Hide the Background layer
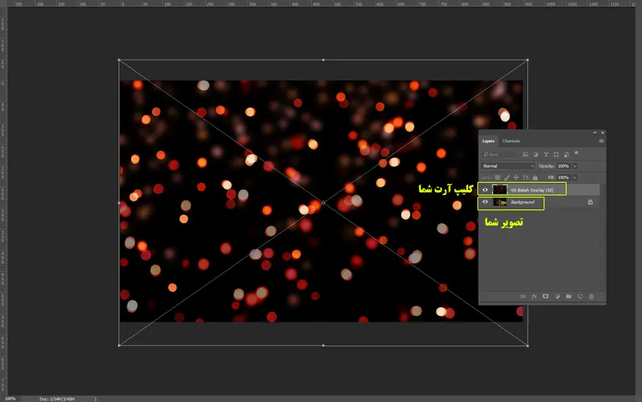Viewport: 642px width, 402px height. pyautogui.click(x=485, y=202)
